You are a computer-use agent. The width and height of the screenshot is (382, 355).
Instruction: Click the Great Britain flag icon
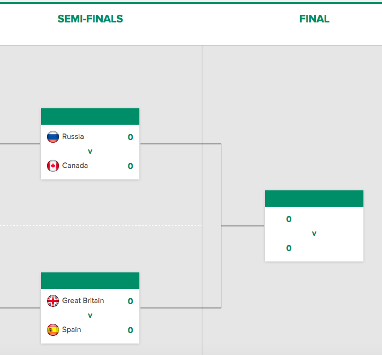(53, 301)
